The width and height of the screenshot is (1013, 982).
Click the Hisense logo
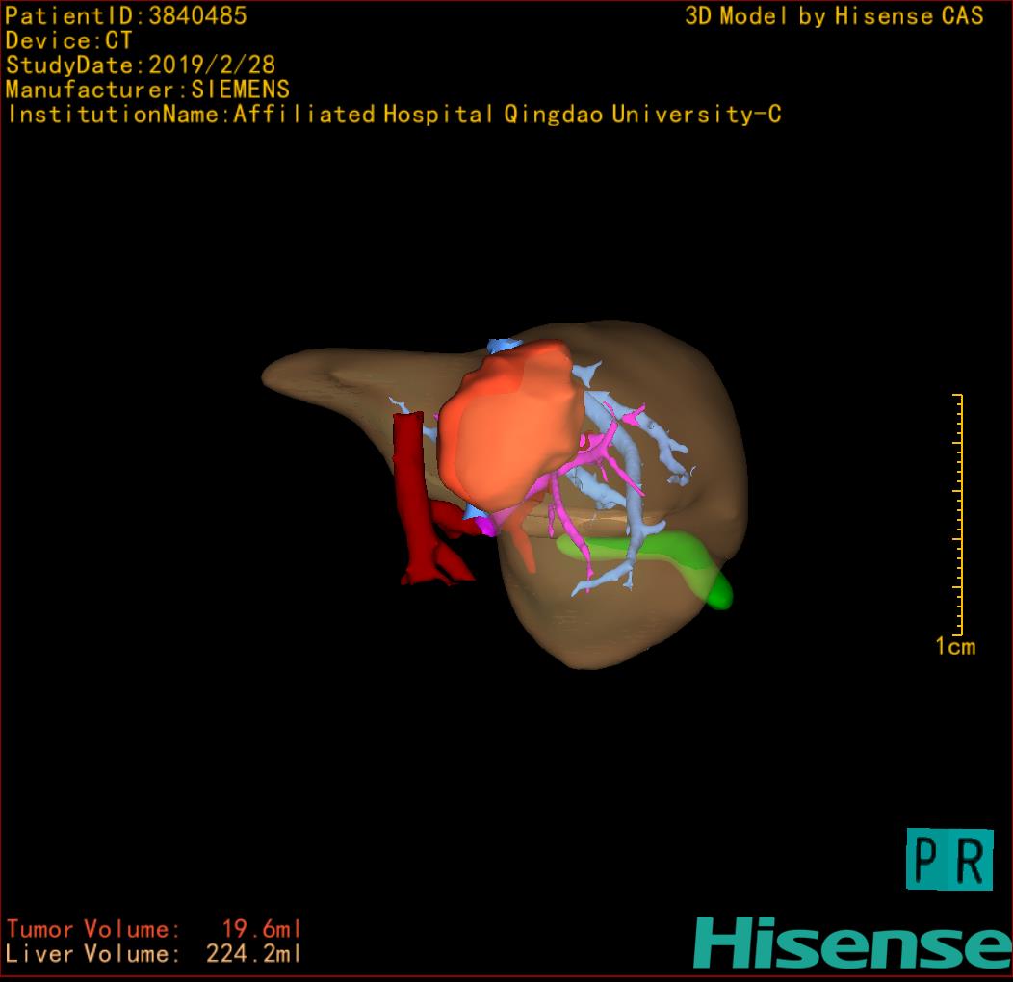pos(851,942)
